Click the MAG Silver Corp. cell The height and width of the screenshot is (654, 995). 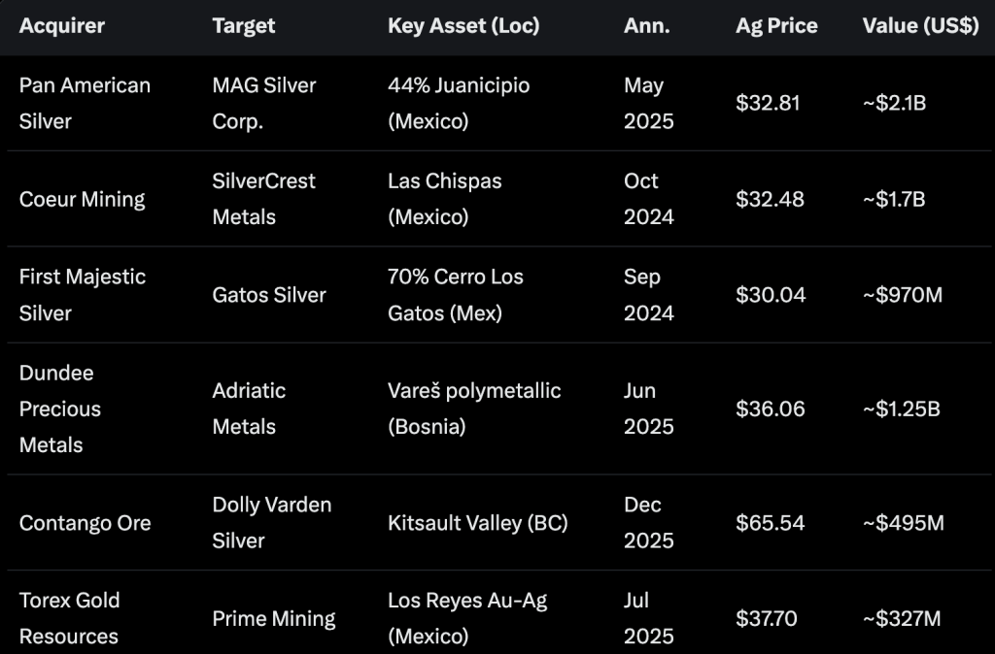pos(264,103)
